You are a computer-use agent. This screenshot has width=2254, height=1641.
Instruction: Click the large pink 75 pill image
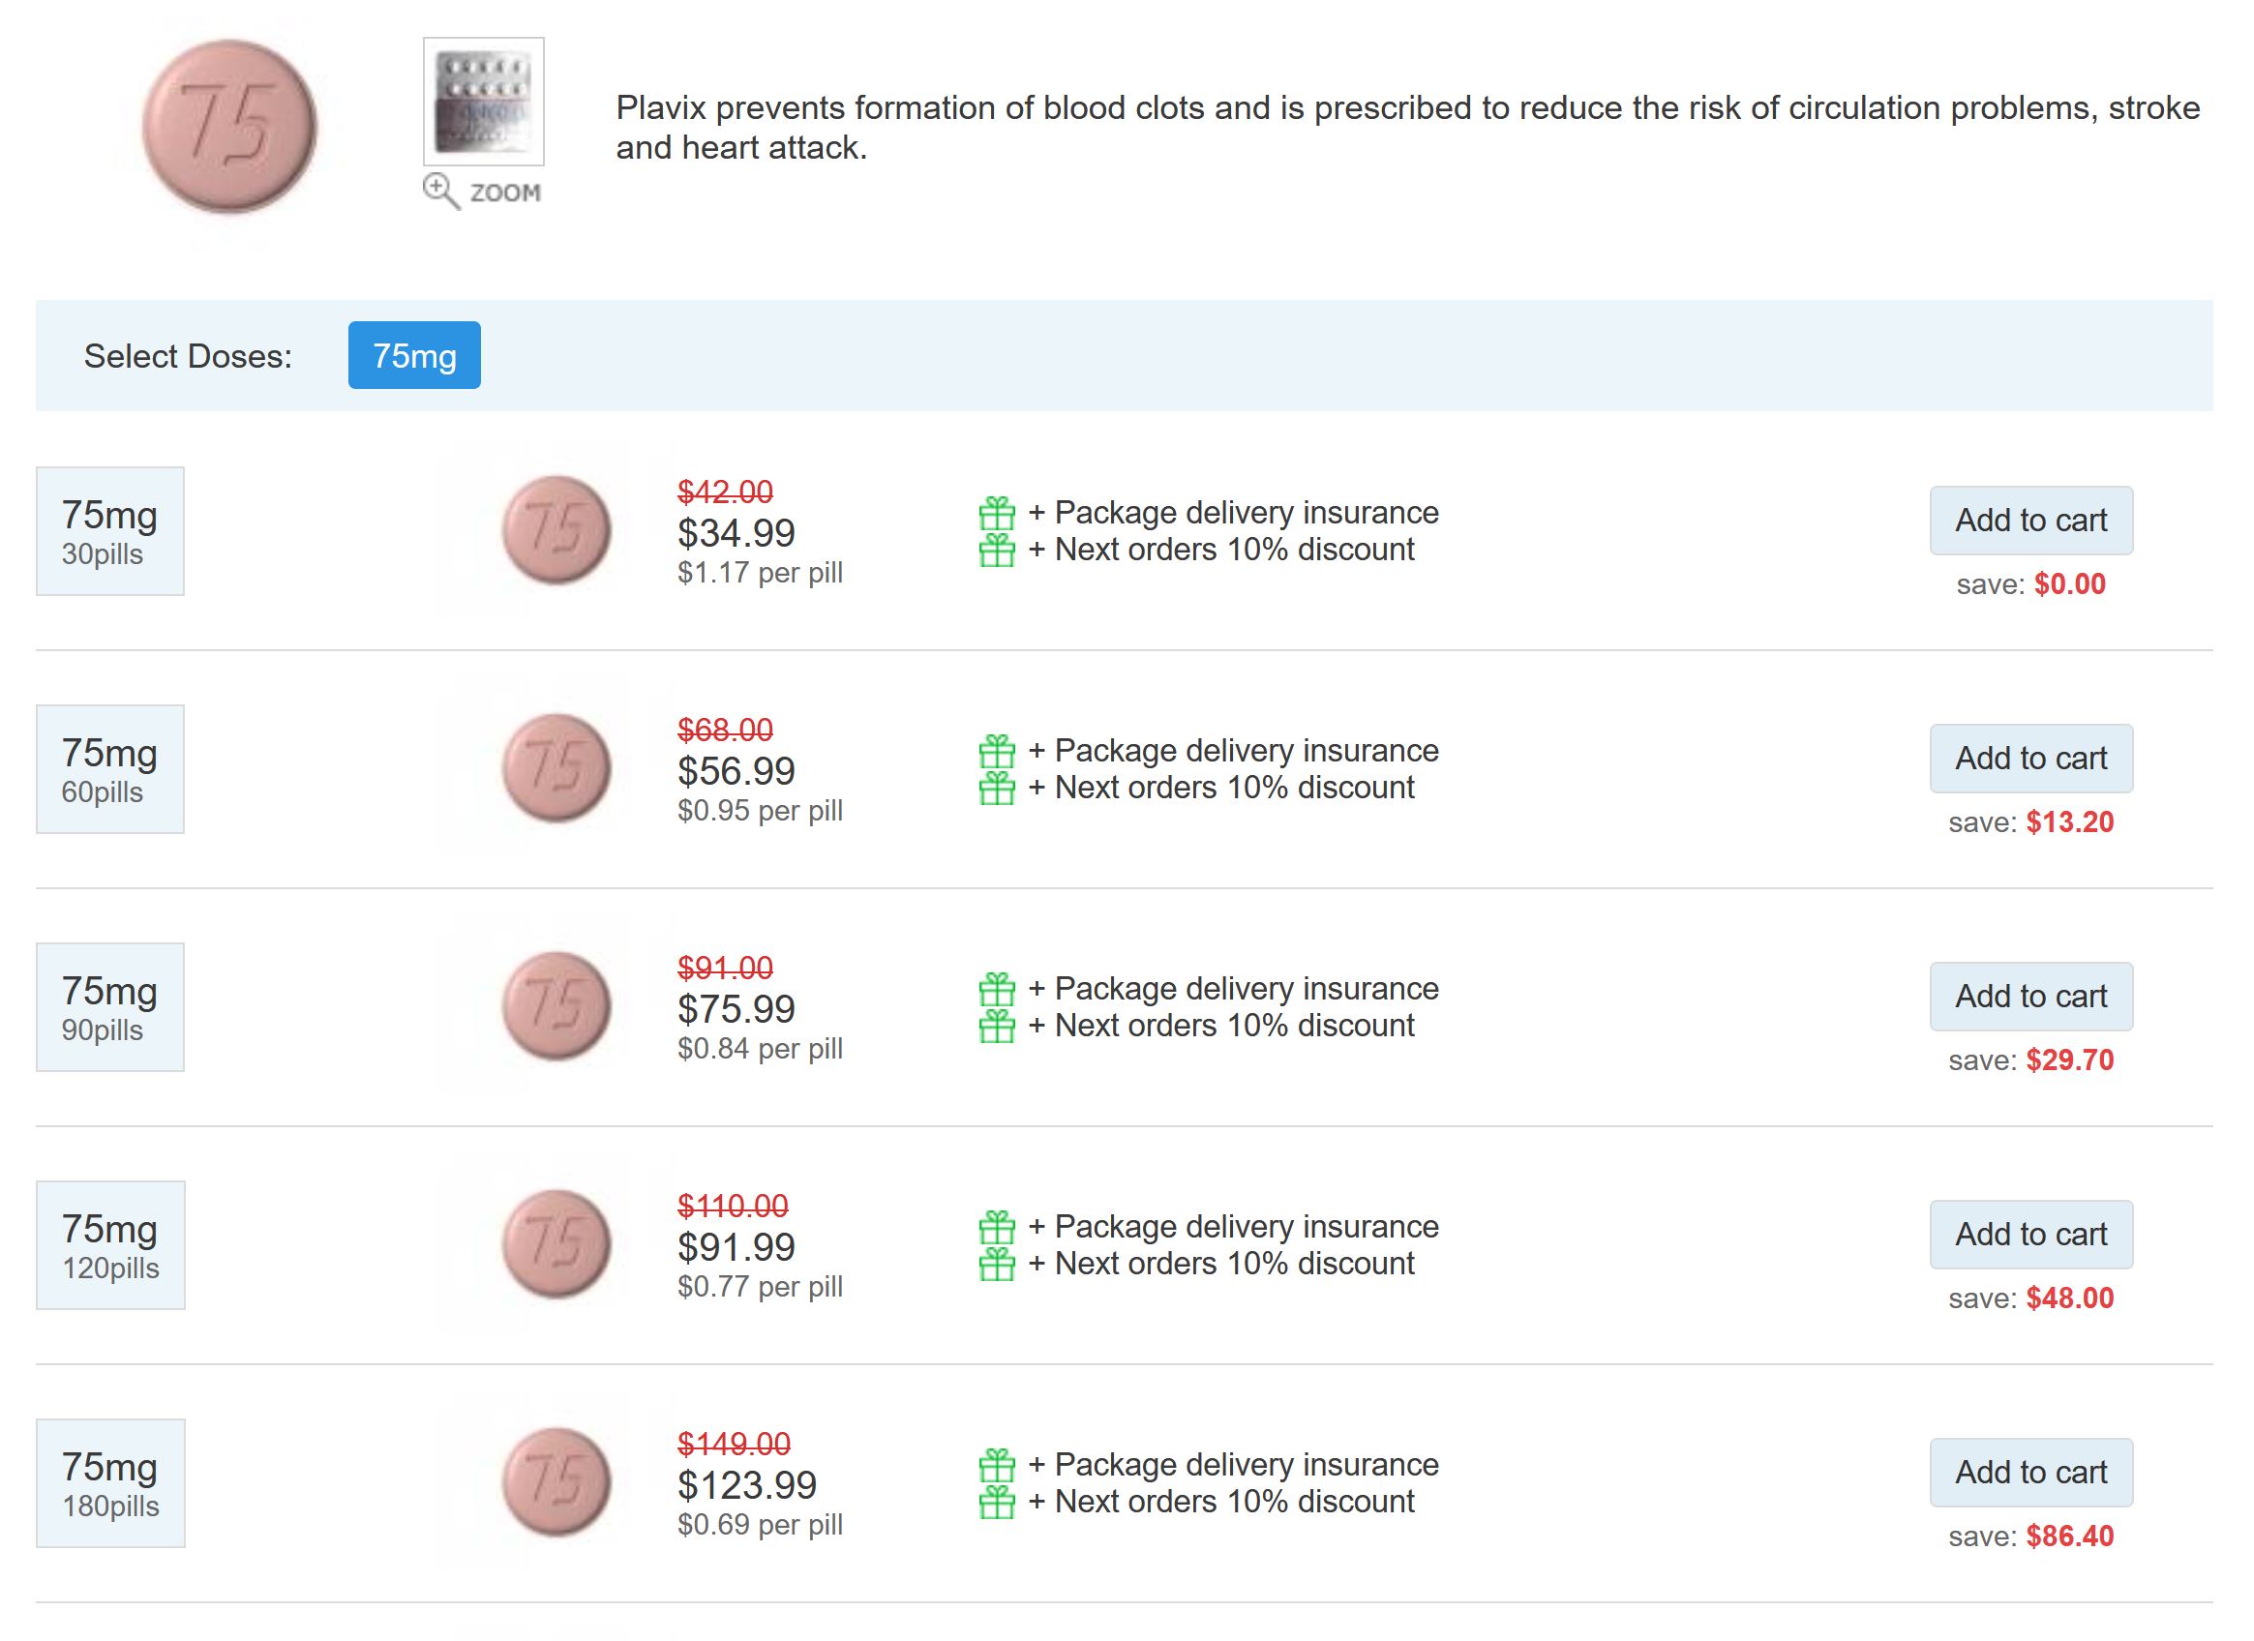click(x=229, y=126)
